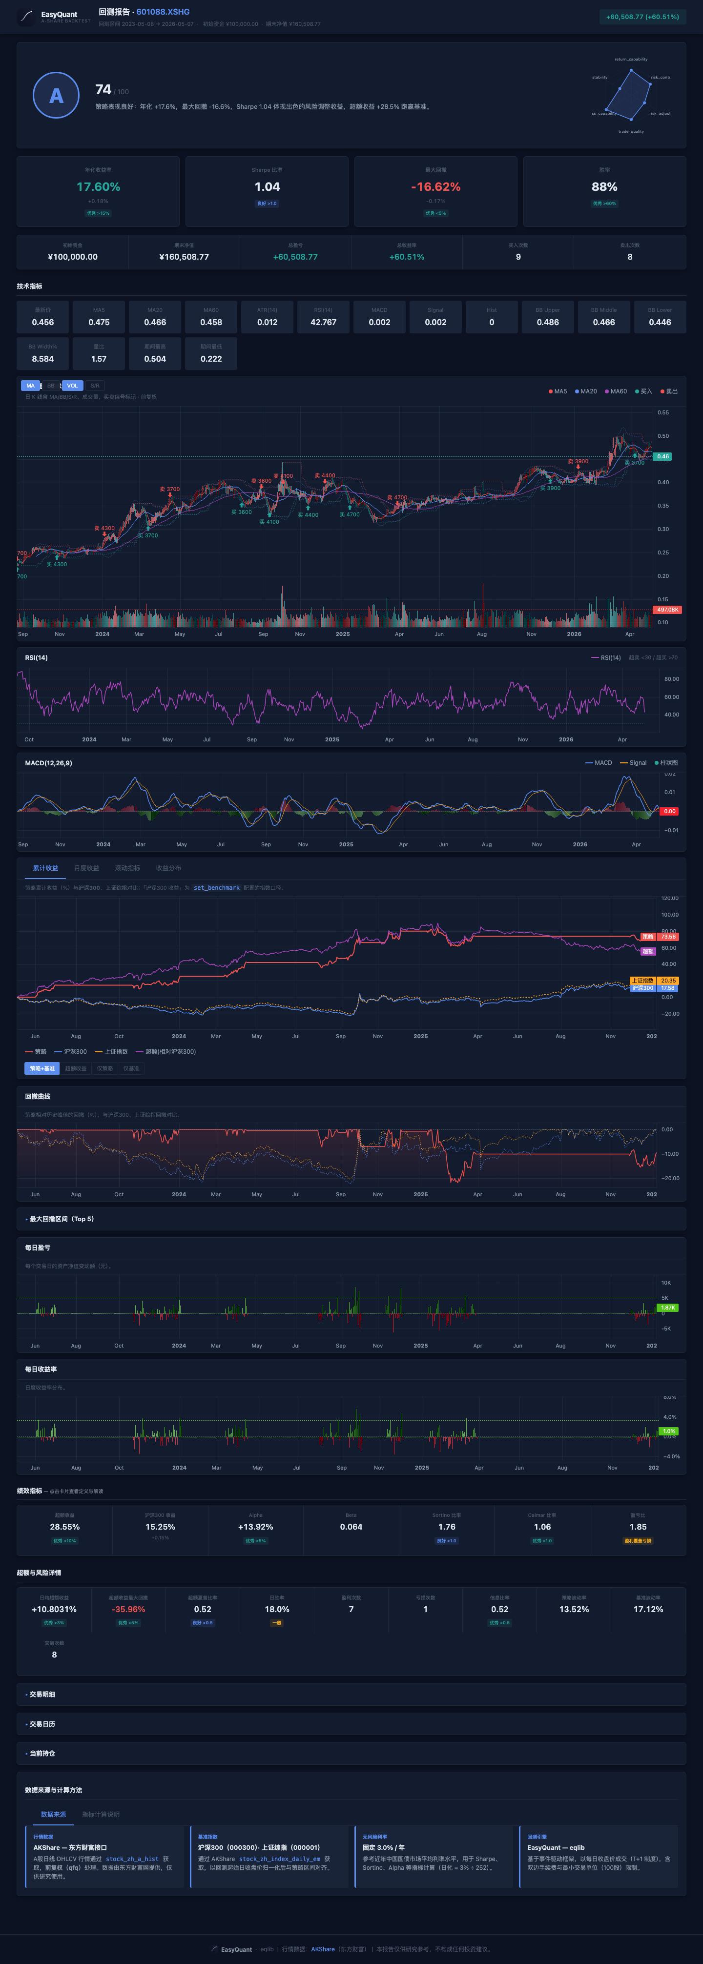The image size is (703, 1964).
Task: Click the BB Upper 0.486 tile
Action: [547, 317]
